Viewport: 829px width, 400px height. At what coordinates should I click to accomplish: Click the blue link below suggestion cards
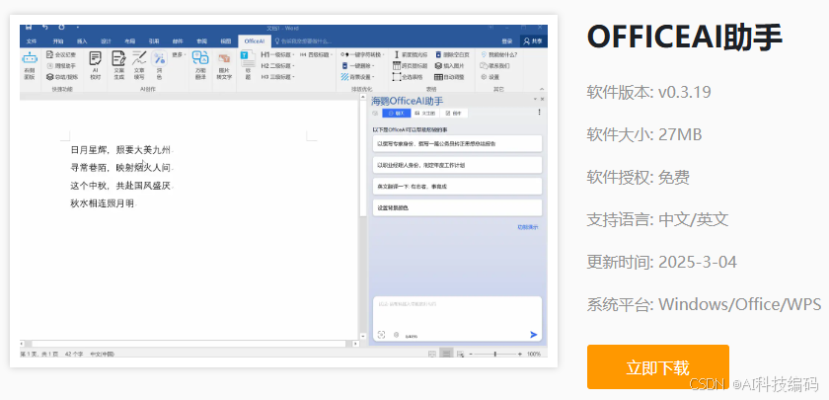[528, 227]
